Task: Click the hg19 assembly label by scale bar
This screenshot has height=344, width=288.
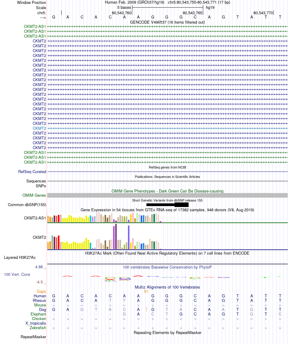Action: [210, 8]
